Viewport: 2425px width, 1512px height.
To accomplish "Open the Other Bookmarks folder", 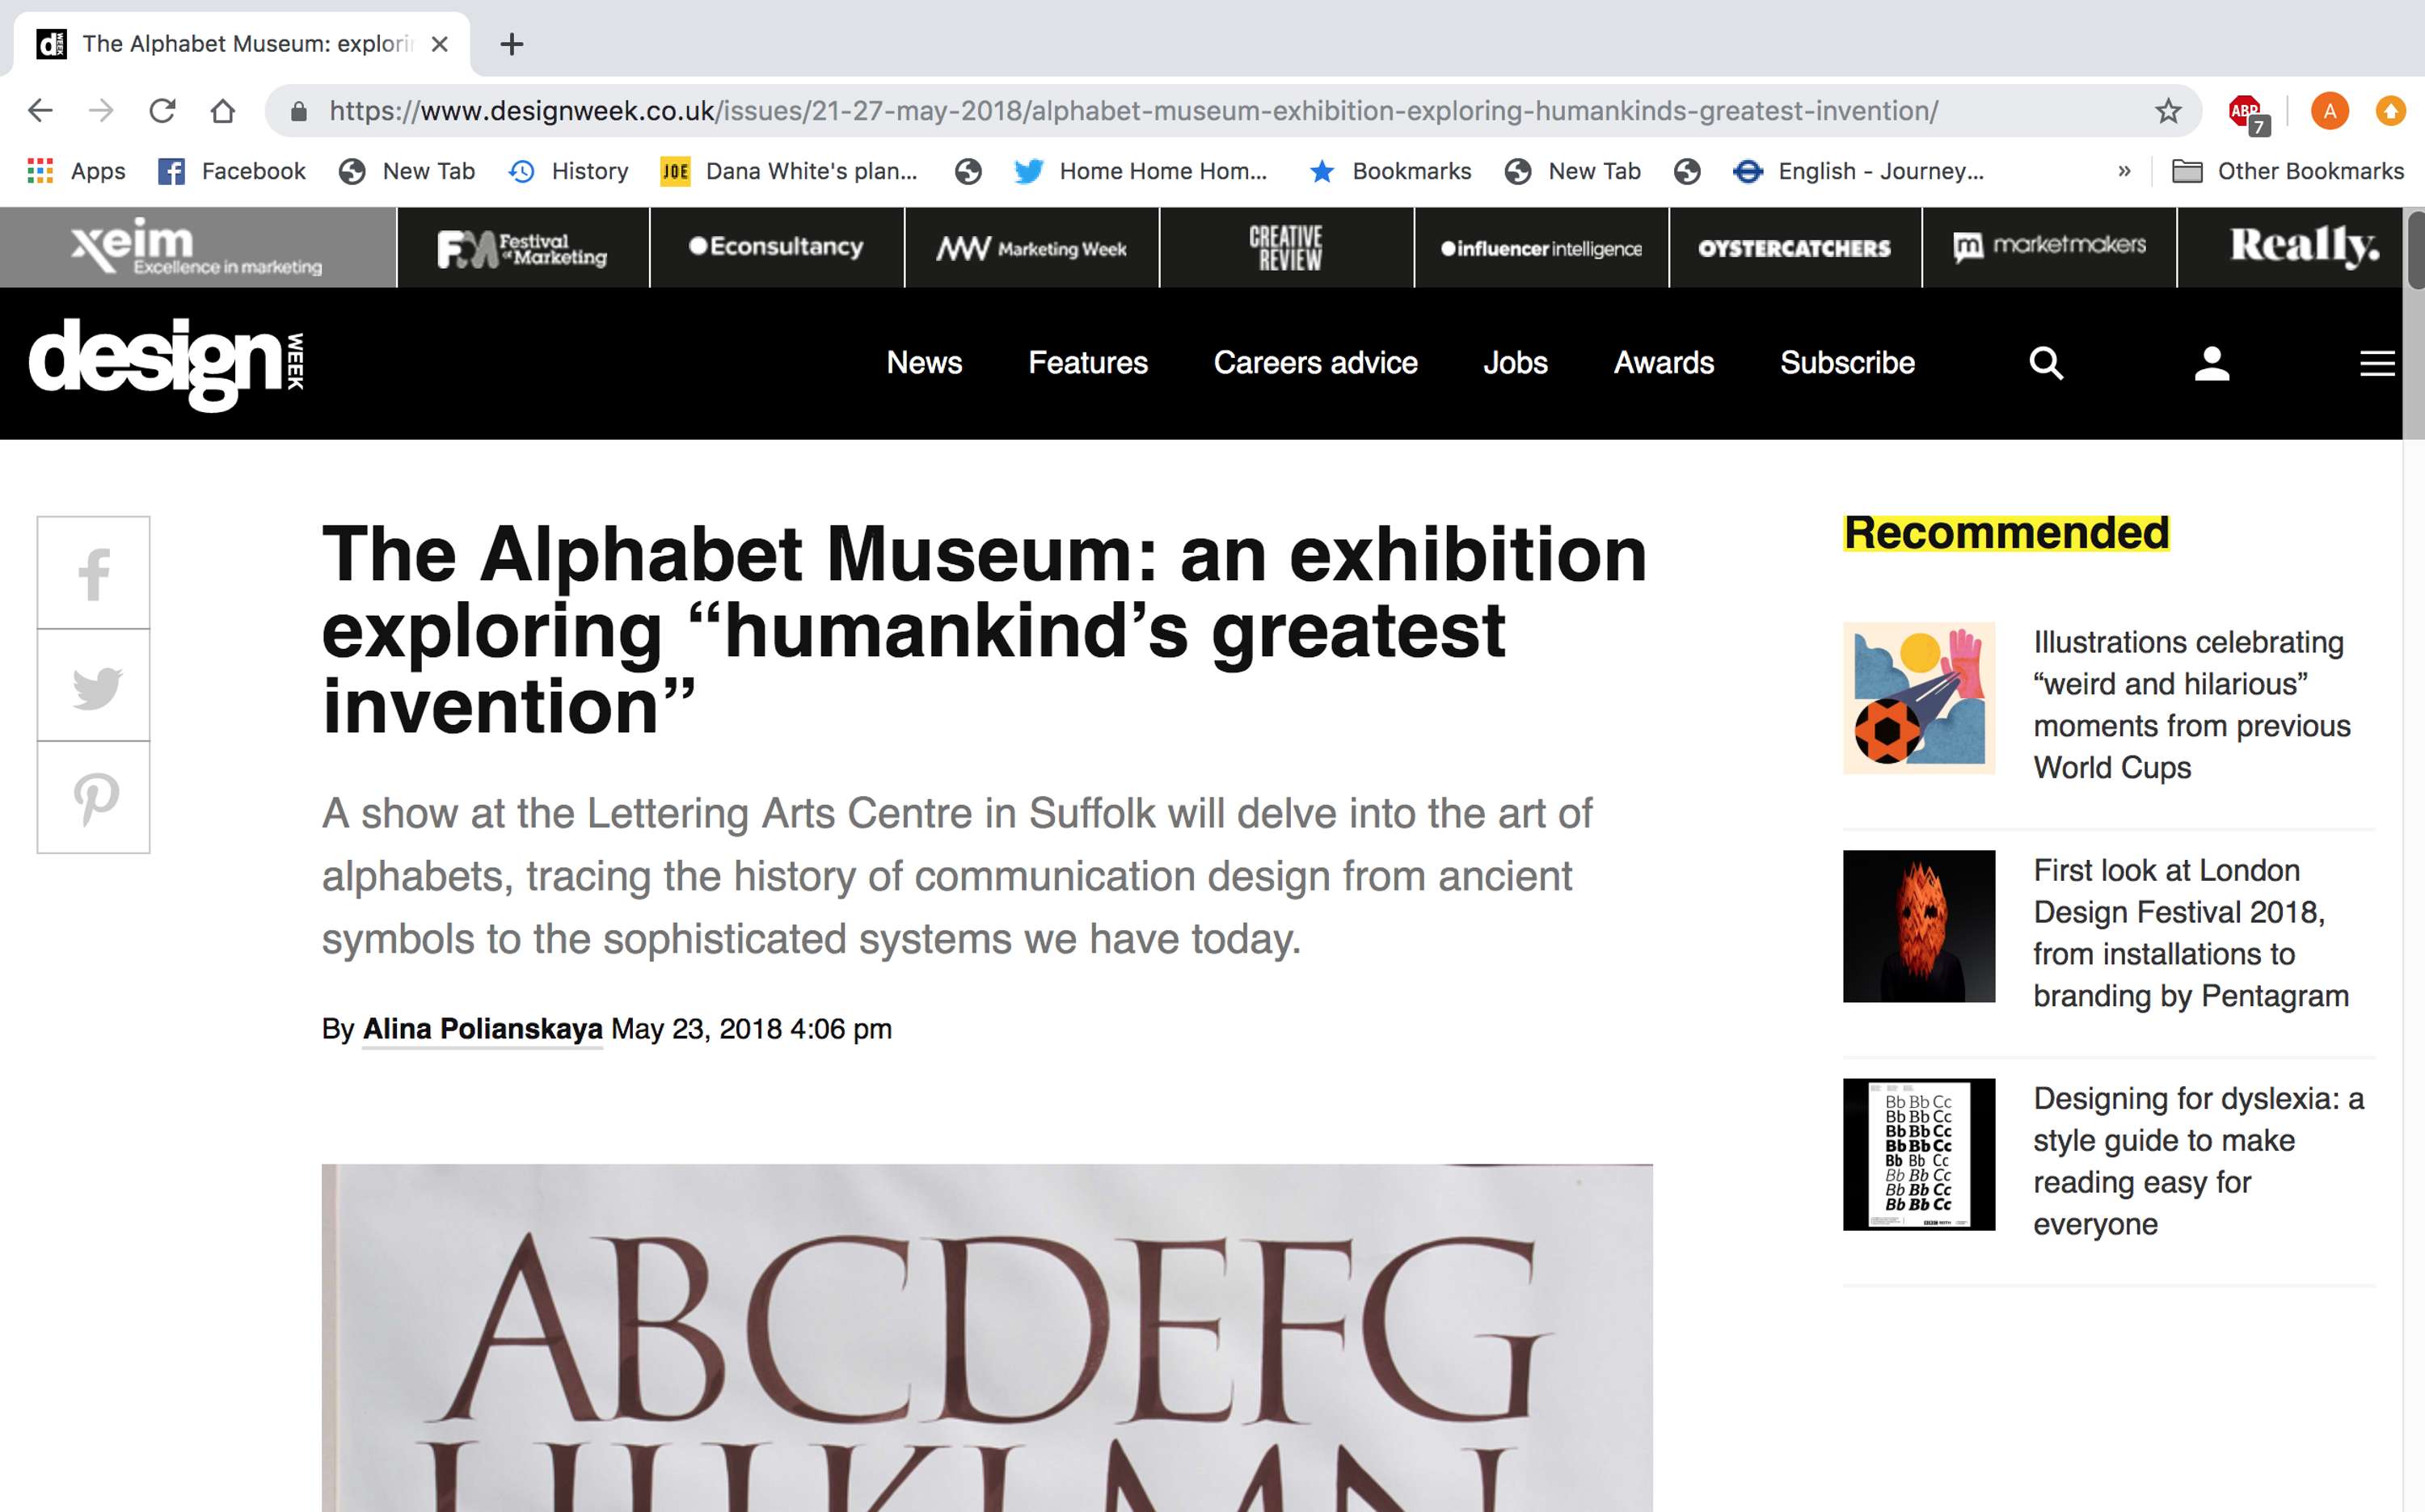I will point(2288,171).
